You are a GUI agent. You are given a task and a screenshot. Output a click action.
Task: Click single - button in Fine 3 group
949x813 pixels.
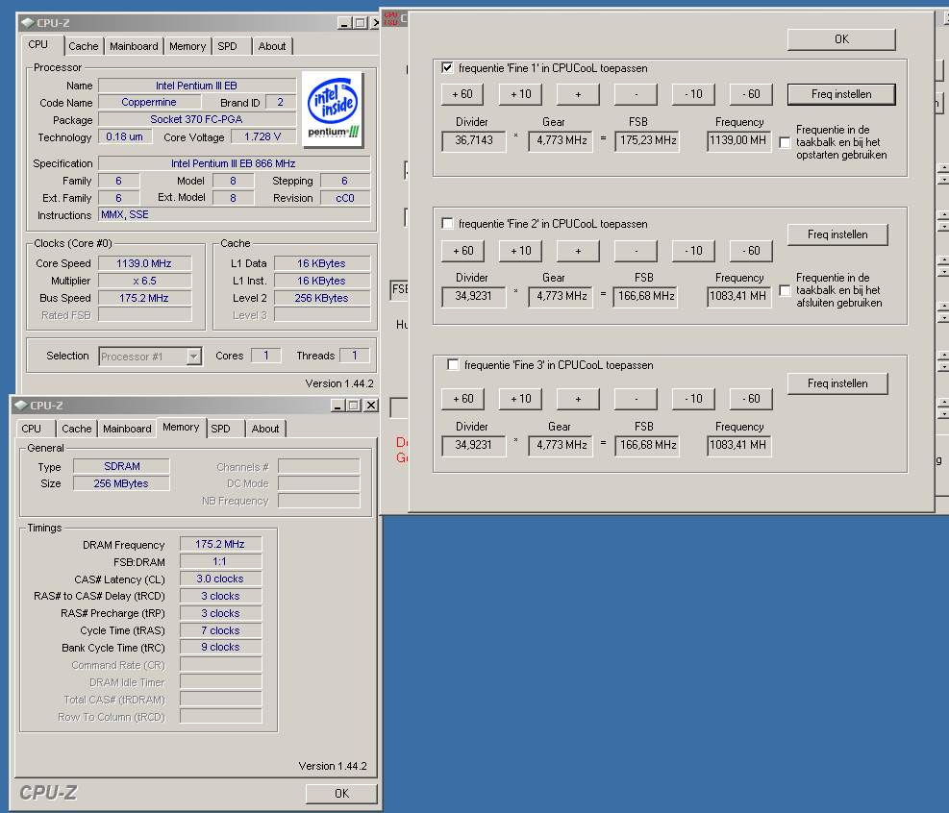pyautogui.click(x=636, y=399)
